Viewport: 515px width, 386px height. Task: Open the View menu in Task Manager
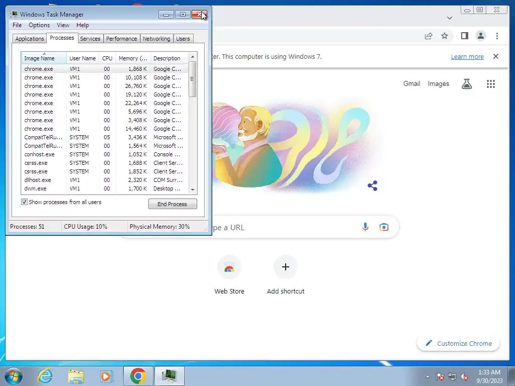63,25
